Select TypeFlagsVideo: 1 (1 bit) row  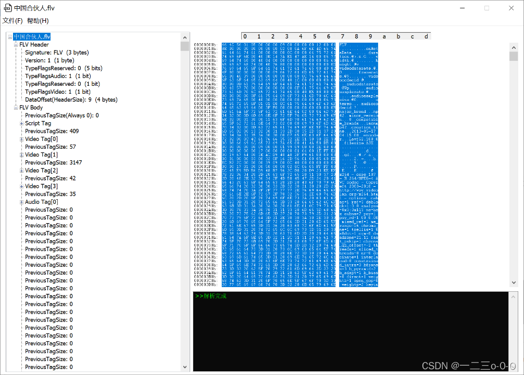pos(58,92)
